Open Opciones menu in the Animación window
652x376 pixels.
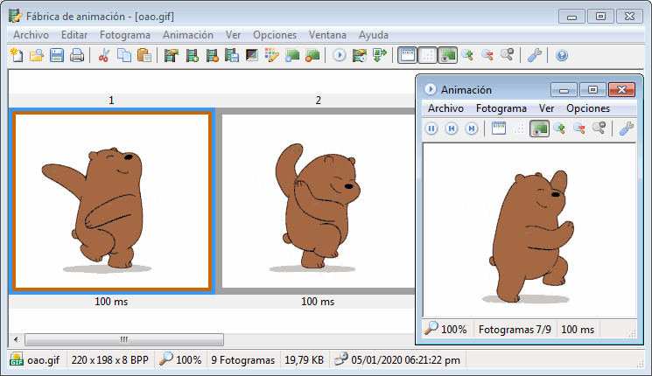tap(588, 108)
